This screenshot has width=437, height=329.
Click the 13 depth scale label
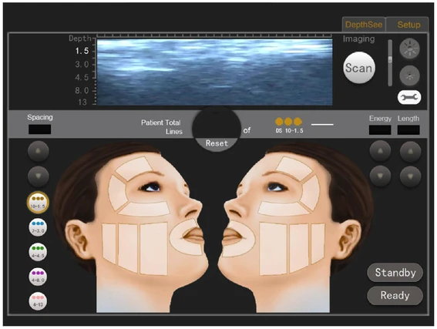coord(82,102)
